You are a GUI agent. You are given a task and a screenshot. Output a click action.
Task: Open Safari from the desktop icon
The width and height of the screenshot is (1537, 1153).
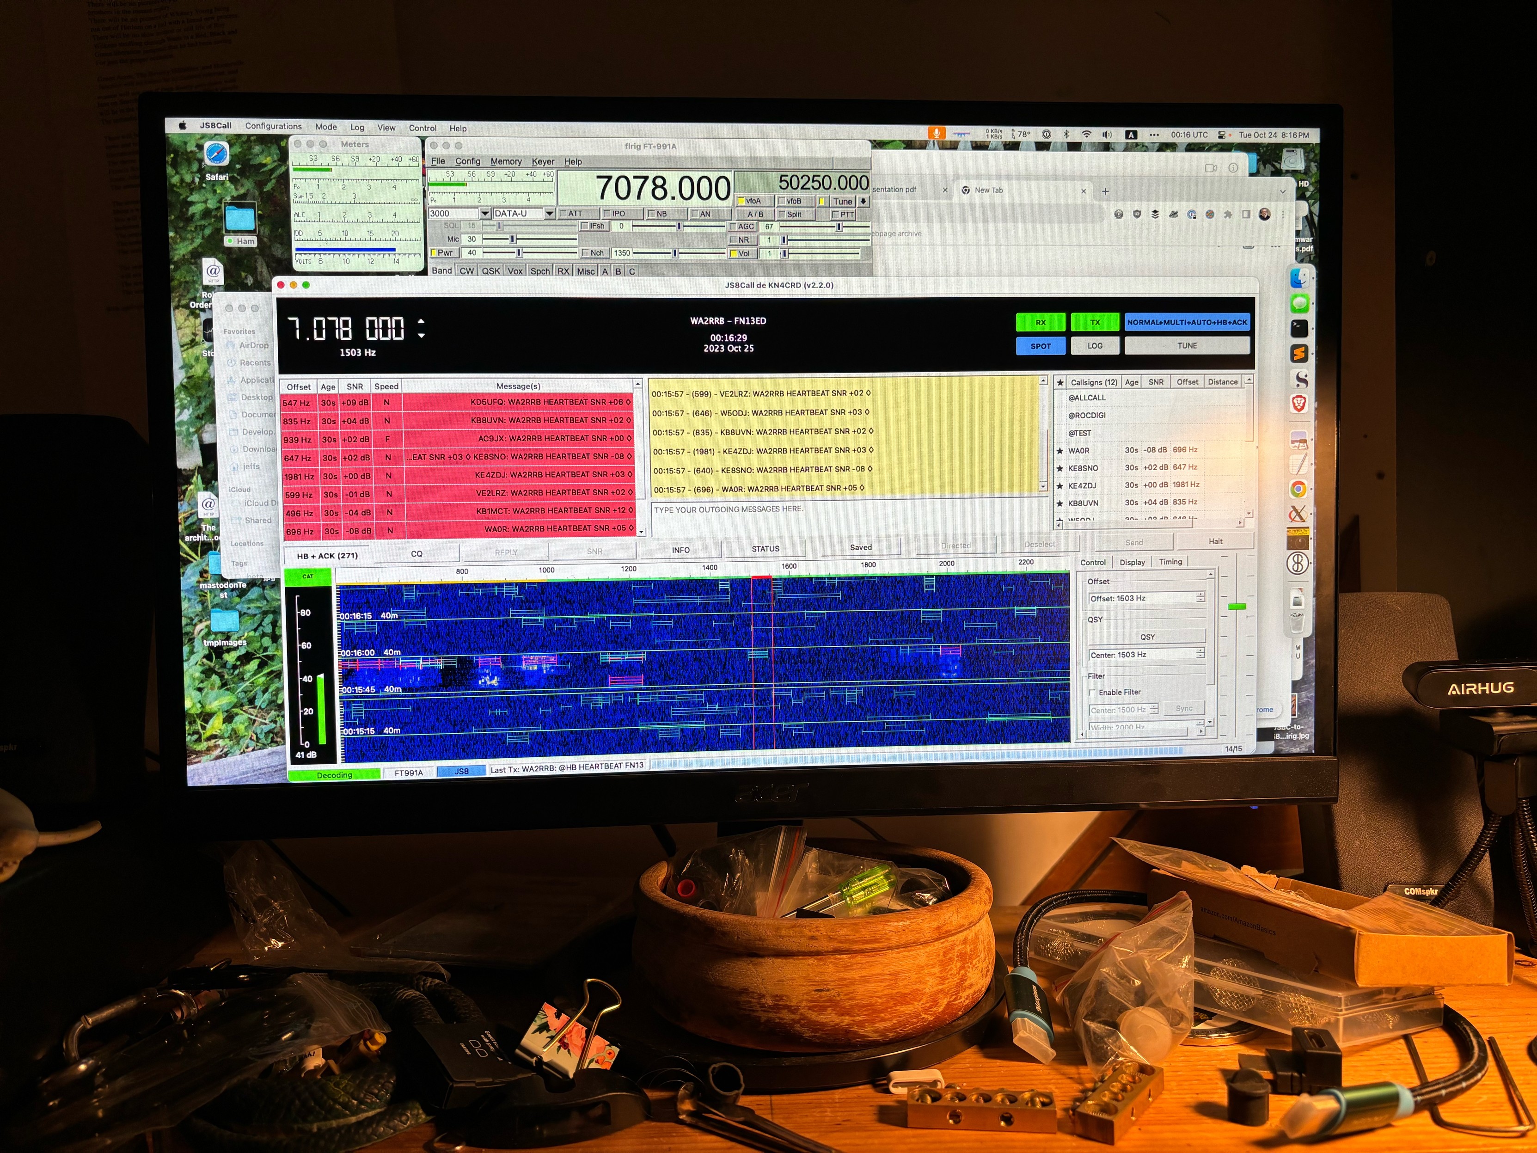coord(216,154)
